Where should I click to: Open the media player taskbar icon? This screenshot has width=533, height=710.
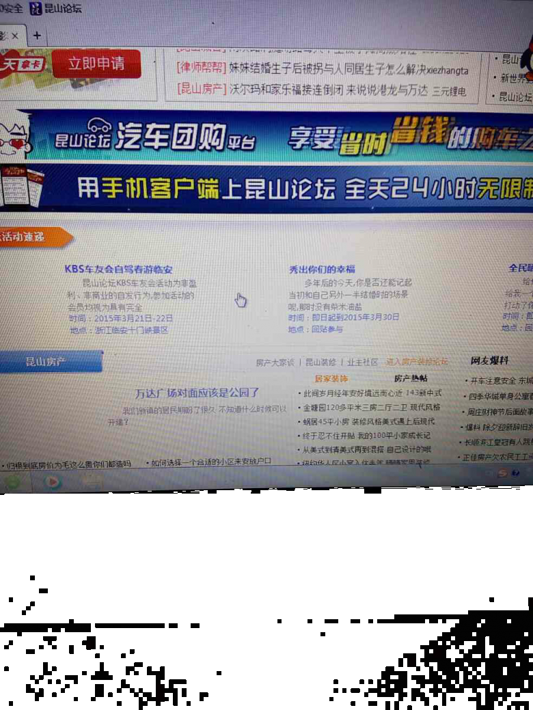pyautogui.click(x=53, y=482)
